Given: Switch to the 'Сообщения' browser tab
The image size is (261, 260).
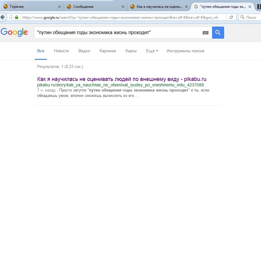Looking at the screenshot, I should point(91,7).
